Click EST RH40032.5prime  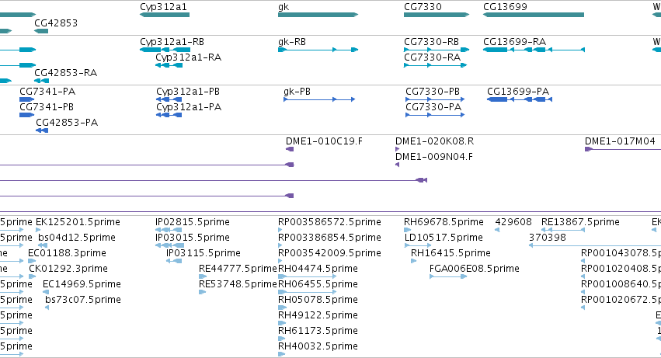tap(318, 347)
